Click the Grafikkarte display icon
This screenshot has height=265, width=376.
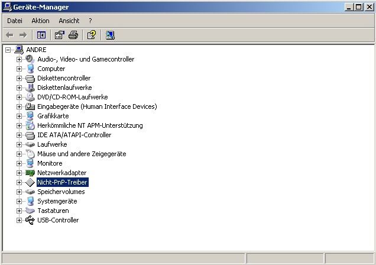pyautogui.click(x=30, y=116)
